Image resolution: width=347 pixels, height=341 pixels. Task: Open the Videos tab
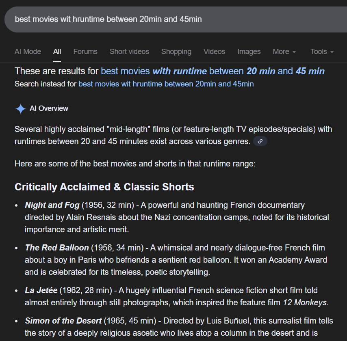pyautogui.click(x=214, y=52)
